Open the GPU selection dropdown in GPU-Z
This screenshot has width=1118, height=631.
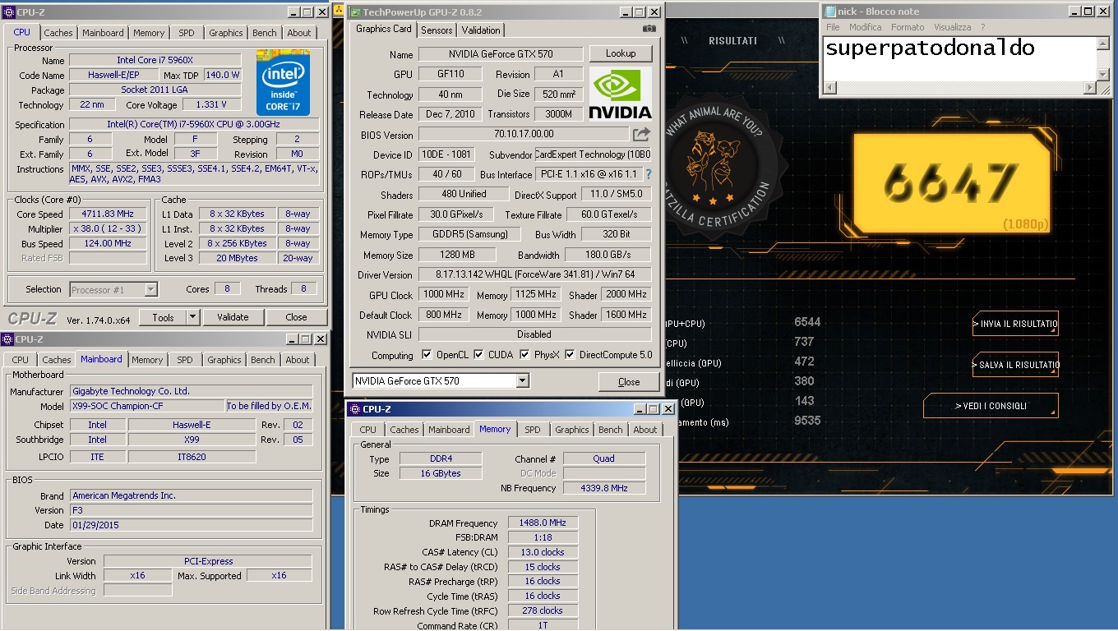pos(522,381)
